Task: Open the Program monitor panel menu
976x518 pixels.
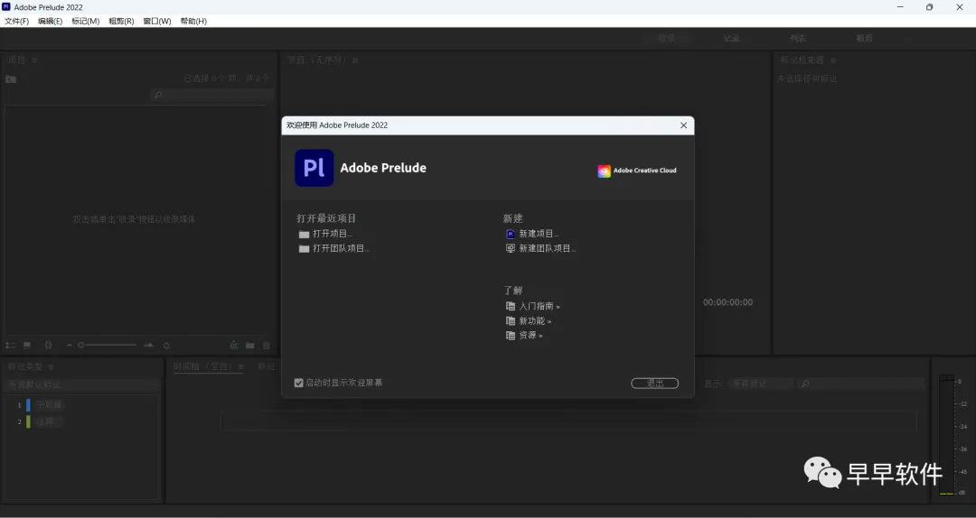Action: coord(355,60)
